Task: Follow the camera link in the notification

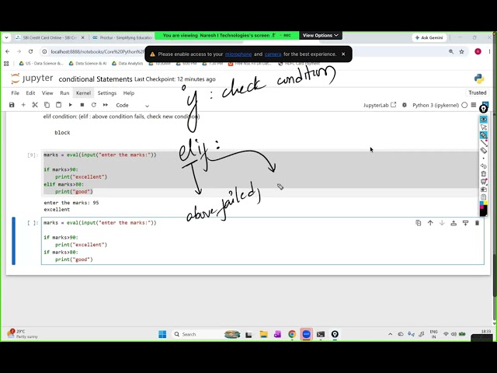Action: tap(273, 54)
